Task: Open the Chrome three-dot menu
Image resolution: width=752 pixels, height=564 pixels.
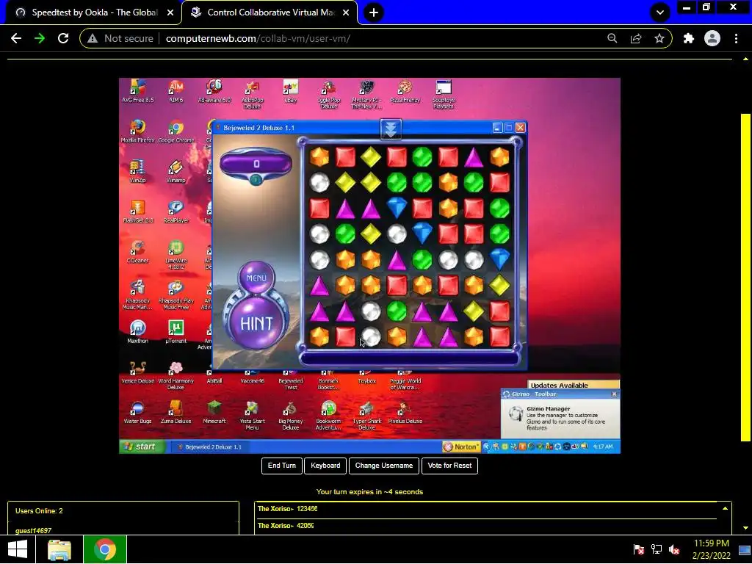Action: click(x=736, y=38)
